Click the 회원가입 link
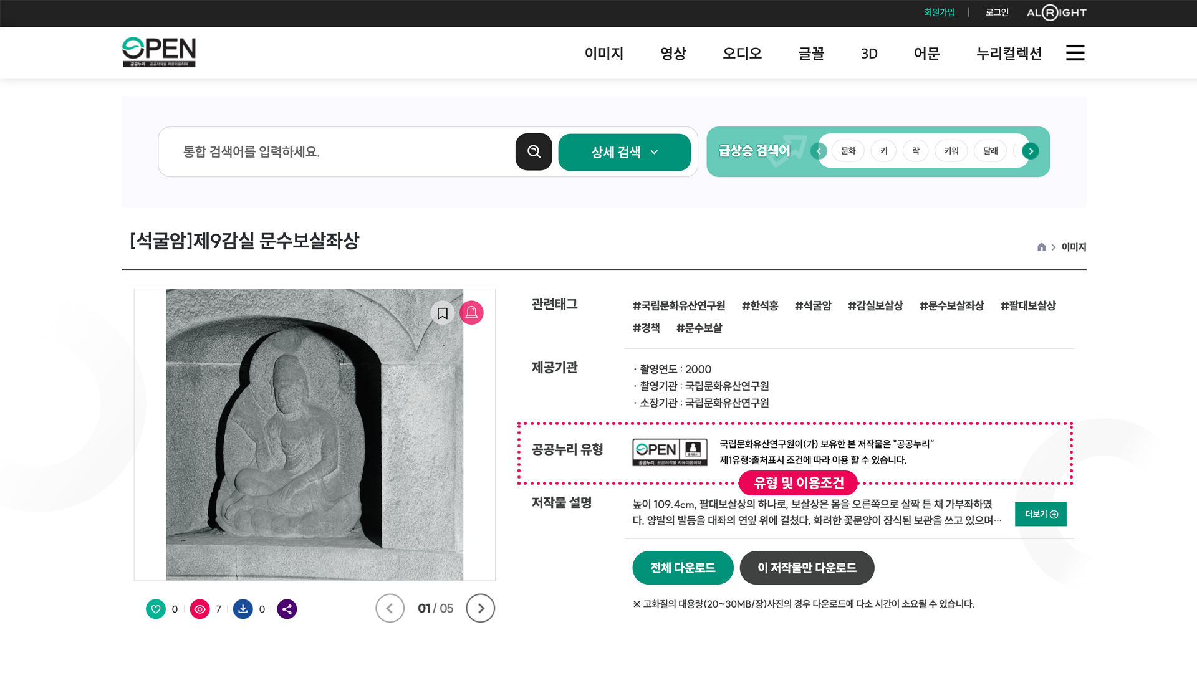Image resolution: width=1197 pixels, height=673 pixels. pos(940,12)
